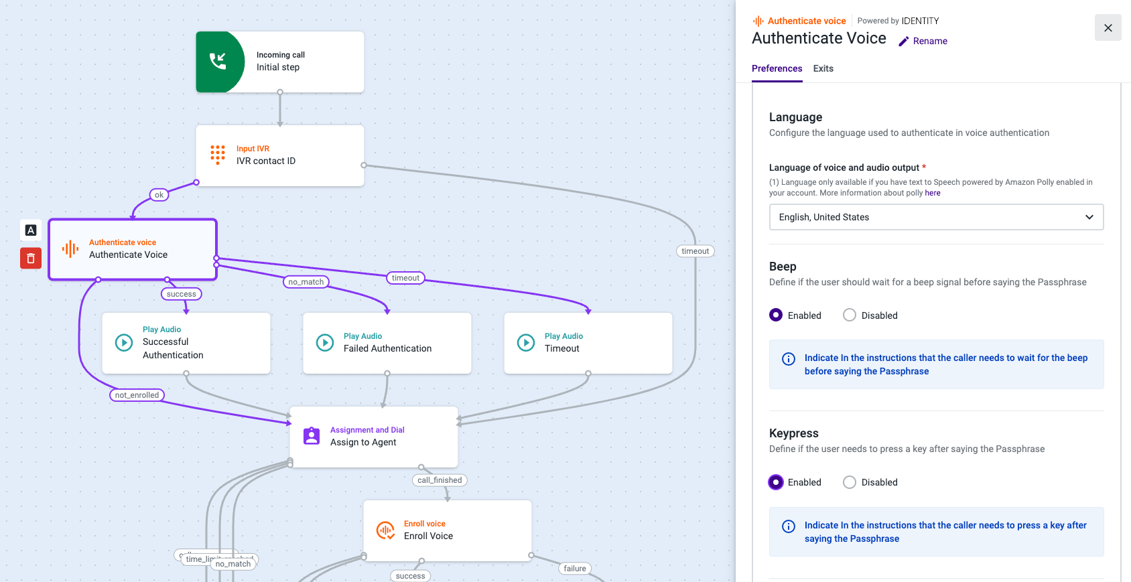Click the gray 'timeout' label on right
Viewport: 1131px width, 582px height.
point(695,251)
